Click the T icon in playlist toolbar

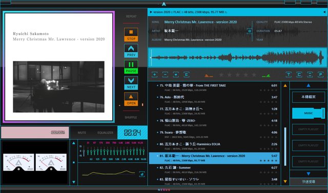click(x=289, y=75)
